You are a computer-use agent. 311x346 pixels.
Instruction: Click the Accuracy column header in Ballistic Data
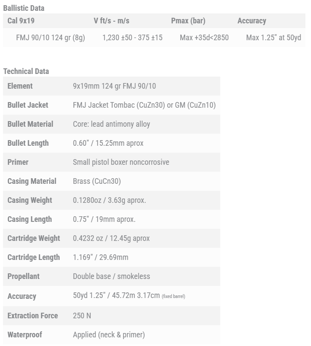(251, 21)
